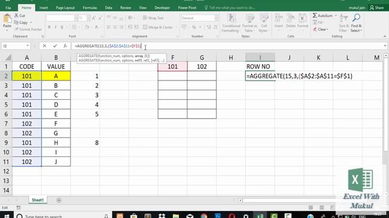This screenshot has height=218, width=389.
Task: Click the Settings gear in taskbar
Action: click(246, 216)
